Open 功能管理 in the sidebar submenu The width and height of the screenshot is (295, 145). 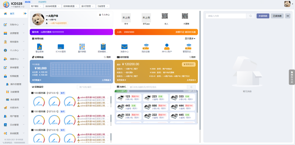coord(15,92)
